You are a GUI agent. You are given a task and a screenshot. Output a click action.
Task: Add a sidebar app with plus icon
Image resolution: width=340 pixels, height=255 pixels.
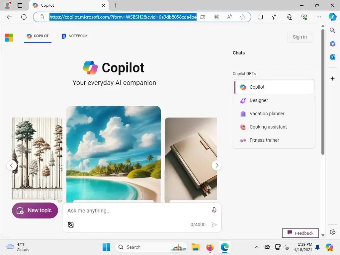332,78
